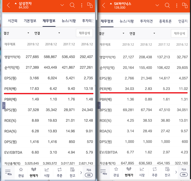Click multi-window icon in SK하이닉스 header
The image size is (191, 181).
tap(185, 5)
